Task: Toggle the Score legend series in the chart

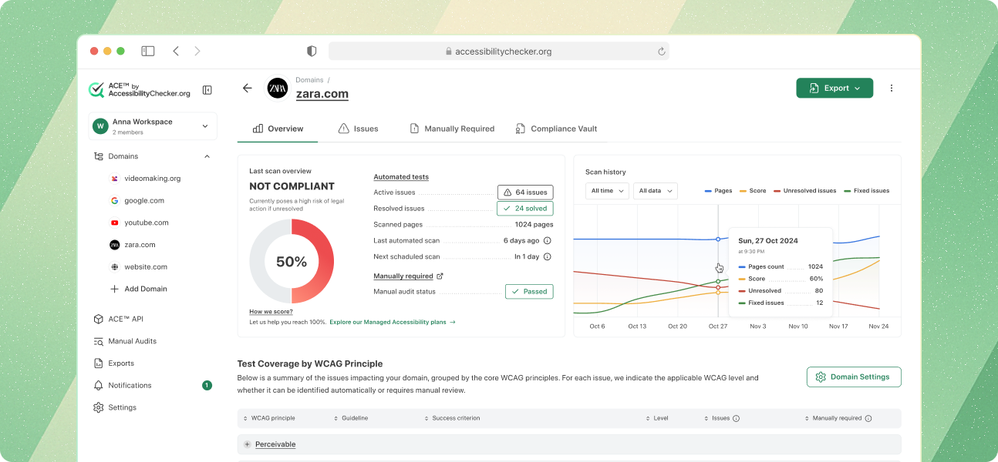Action: point(753,190)
